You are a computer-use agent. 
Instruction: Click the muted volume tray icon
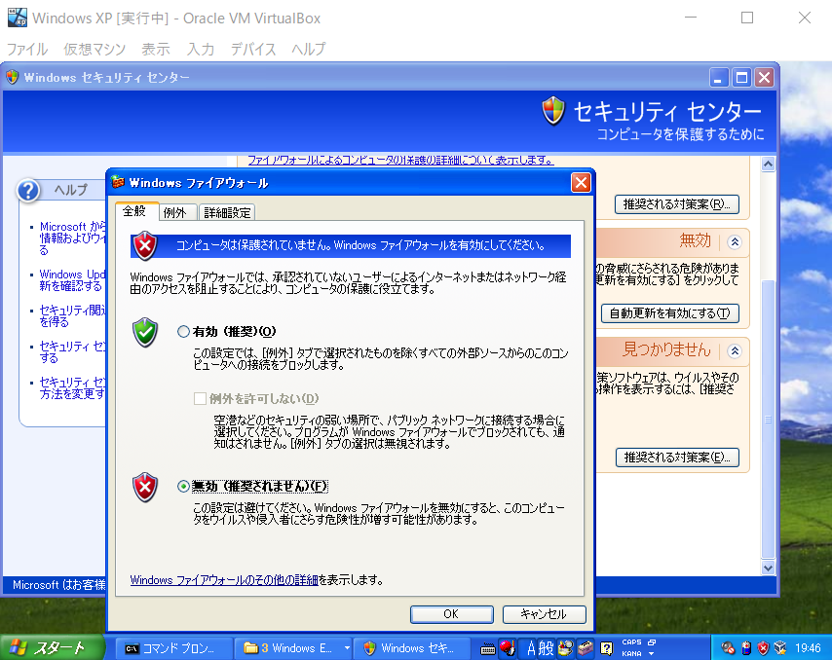[x=729, y=647]
